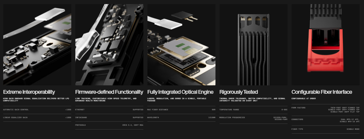
Task: Select the "InfiniBand" spec label
Action: pos(81,118)
